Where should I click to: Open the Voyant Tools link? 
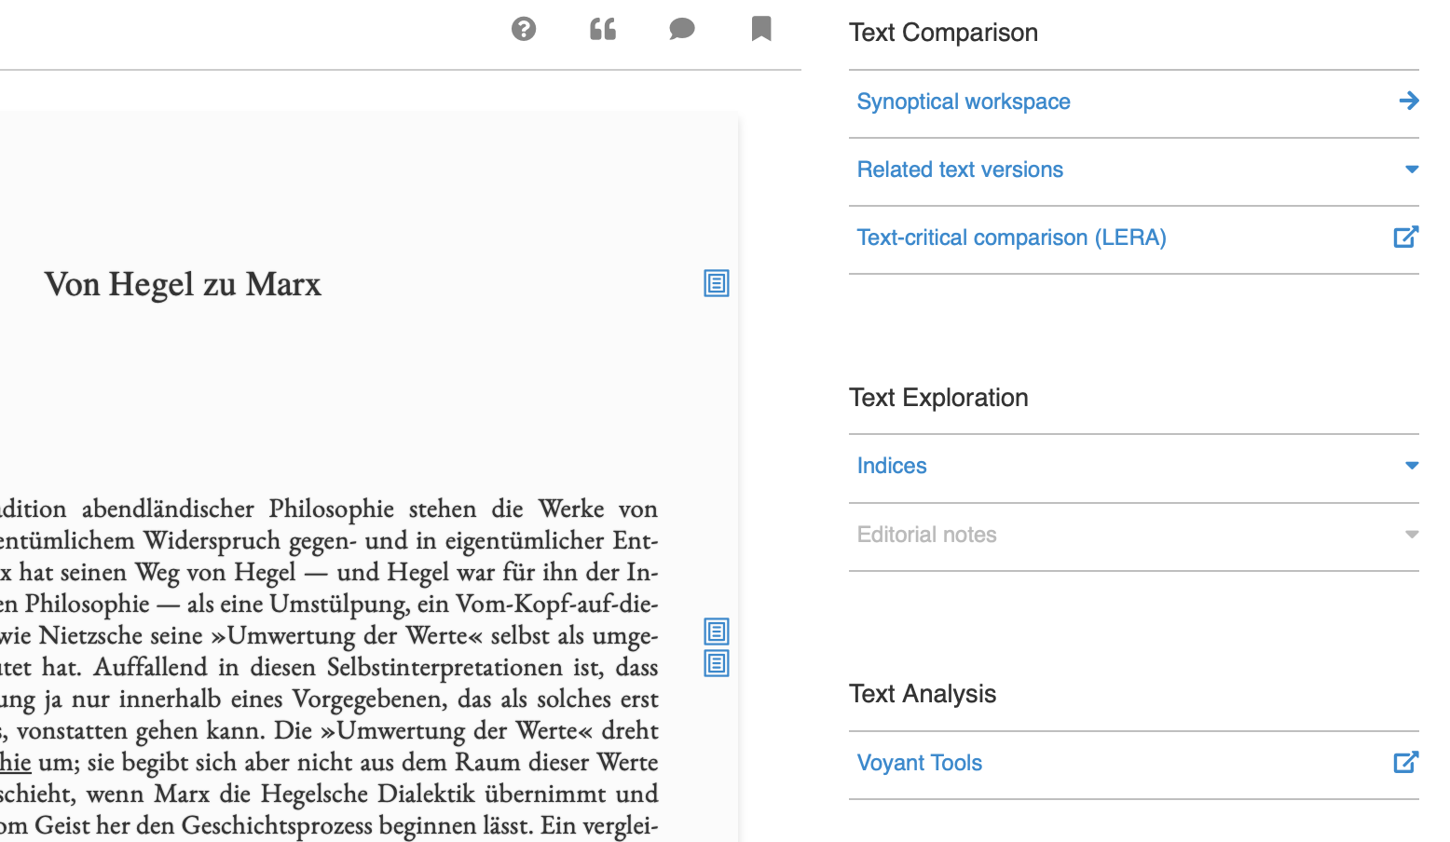click(x=919, y=763)
